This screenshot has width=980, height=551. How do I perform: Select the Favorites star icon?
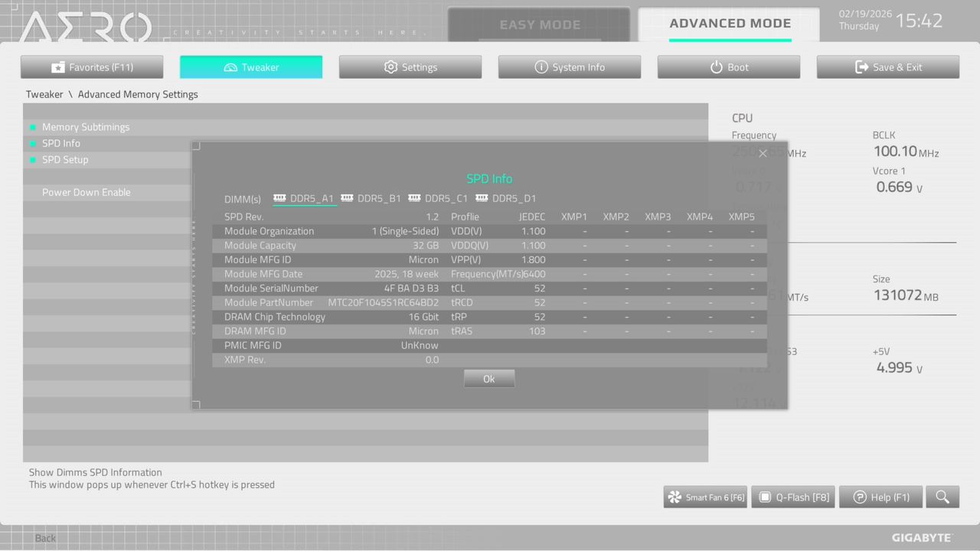coord(57,67)
